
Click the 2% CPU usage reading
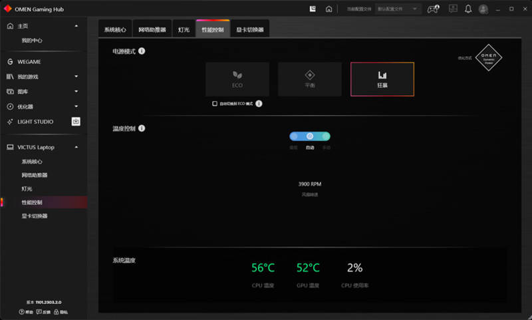[355, 267]
